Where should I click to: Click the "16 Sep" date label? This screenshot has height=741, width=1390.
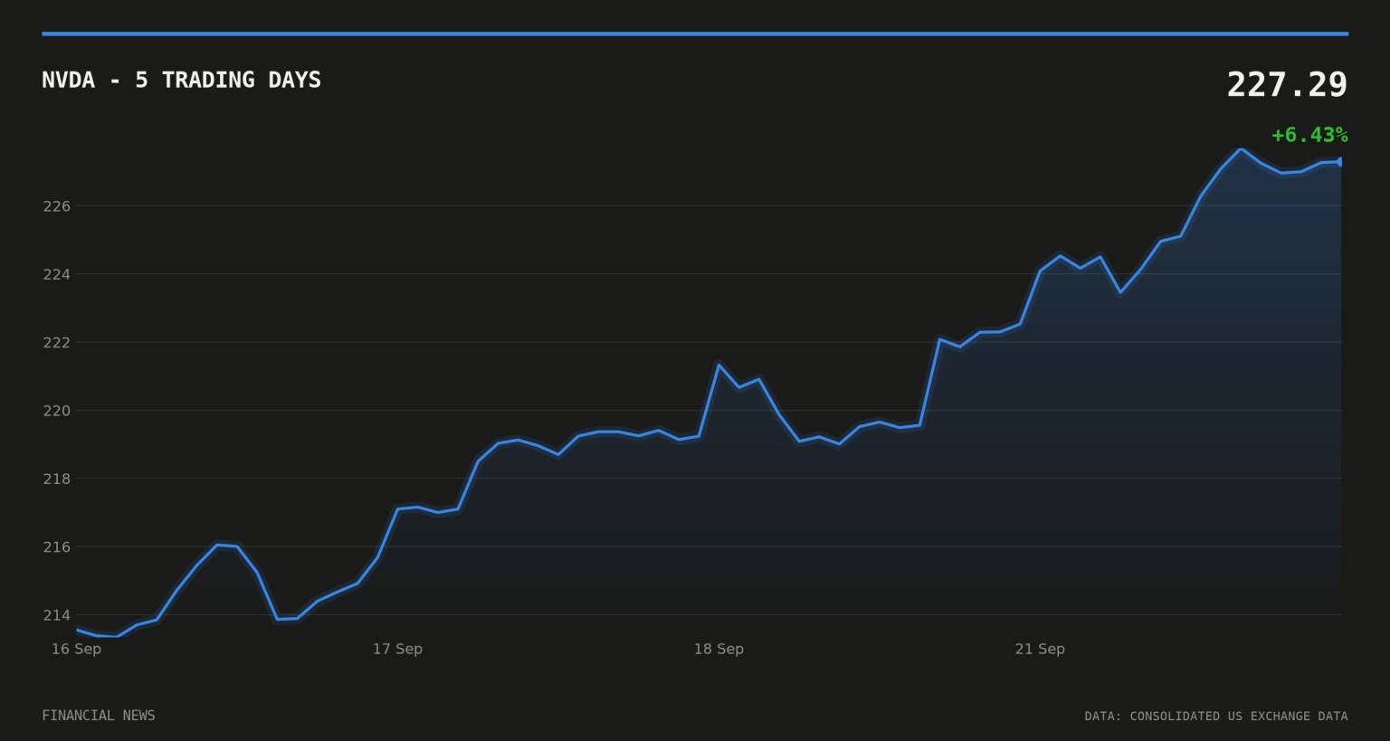[76, 649]
